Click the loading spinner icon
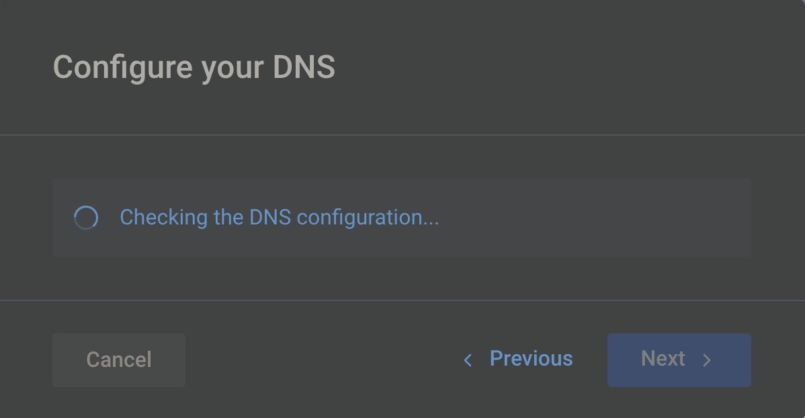The width and height of the screenshot is (805, 418). tap(86, 218)
